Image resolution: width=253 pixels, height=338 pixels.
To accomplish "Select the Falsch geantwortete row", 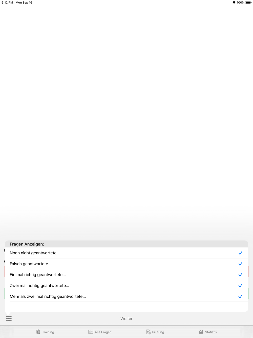I will pos(126,264).
